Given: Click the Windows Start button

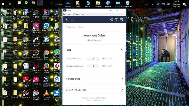Looking at the screenshot, I should coord(3,4).
